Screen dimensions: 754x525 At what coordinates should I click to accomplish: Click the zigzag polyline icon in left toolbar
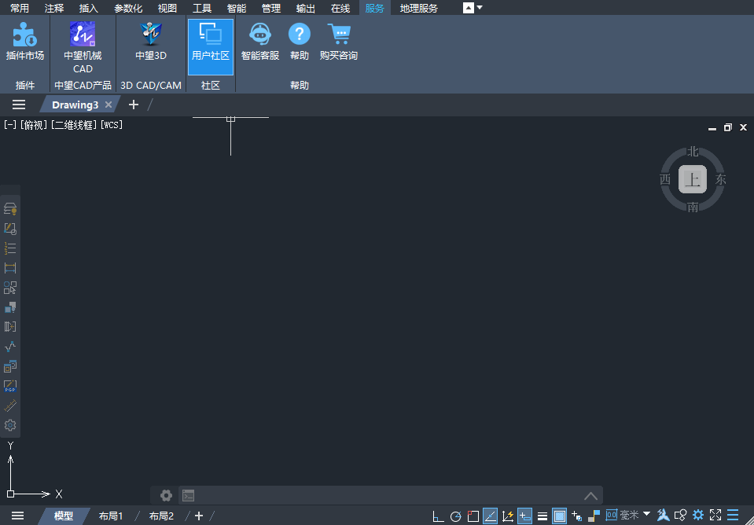pos(10,347)
